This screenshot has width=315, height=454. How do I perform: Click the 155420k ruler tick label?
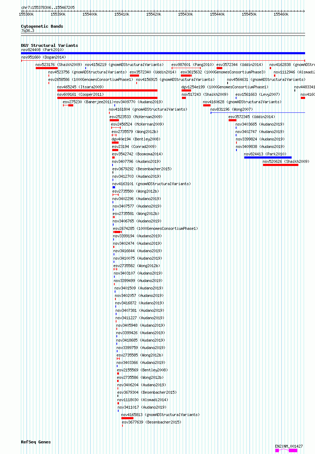tap(154, 14)
